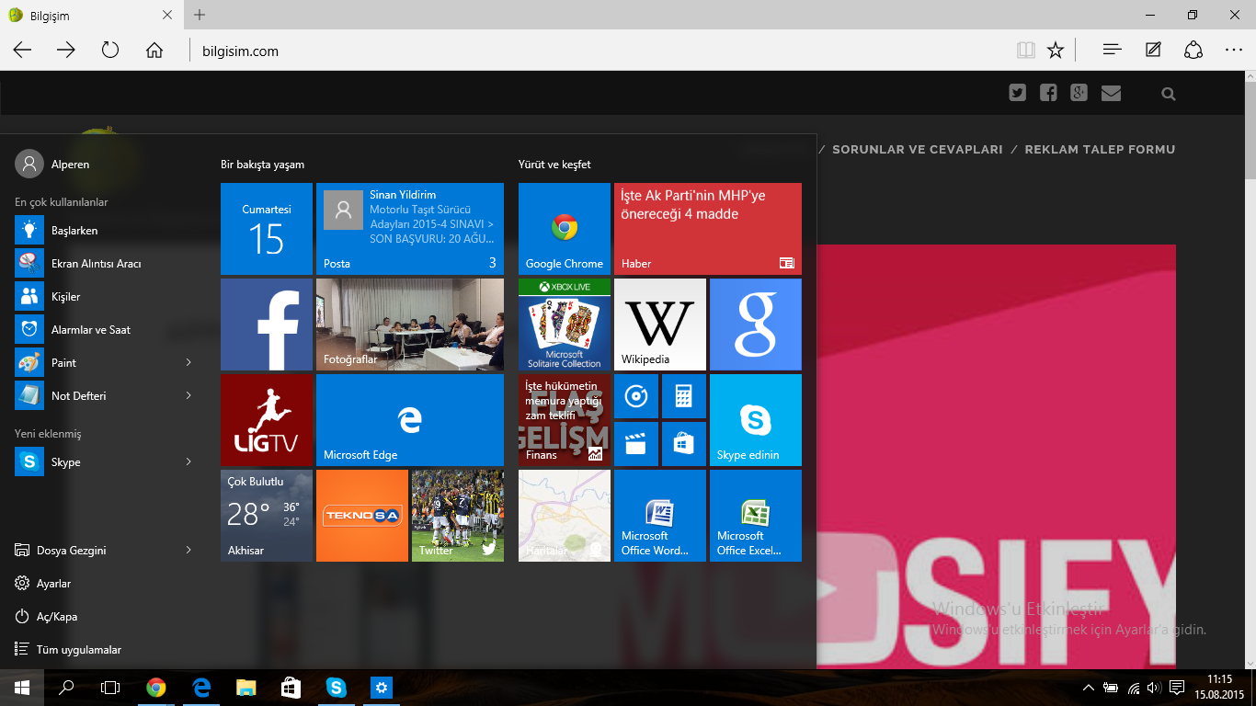
Task: Click the Edge forward arrow
Action: 66,51
